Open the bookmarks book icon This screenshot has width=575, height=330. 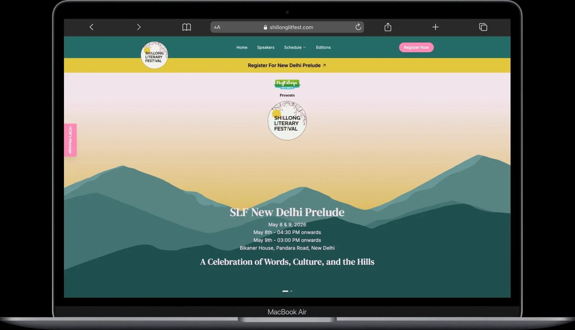(187, 27)
